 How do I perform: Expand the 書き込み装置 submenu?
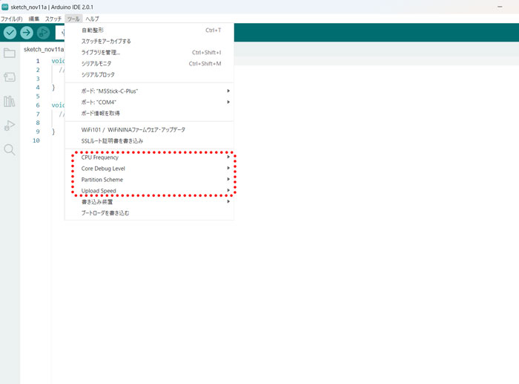(149, 201)
